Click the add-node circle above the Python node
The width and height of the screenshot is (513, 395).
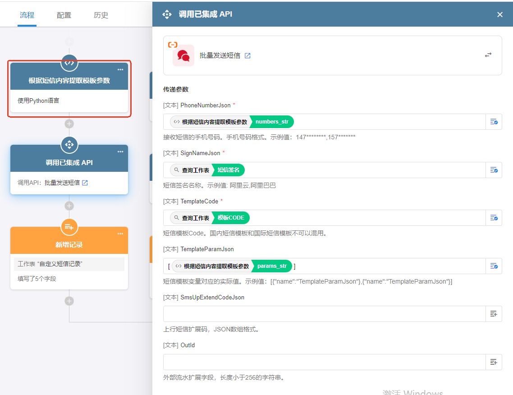69,41
